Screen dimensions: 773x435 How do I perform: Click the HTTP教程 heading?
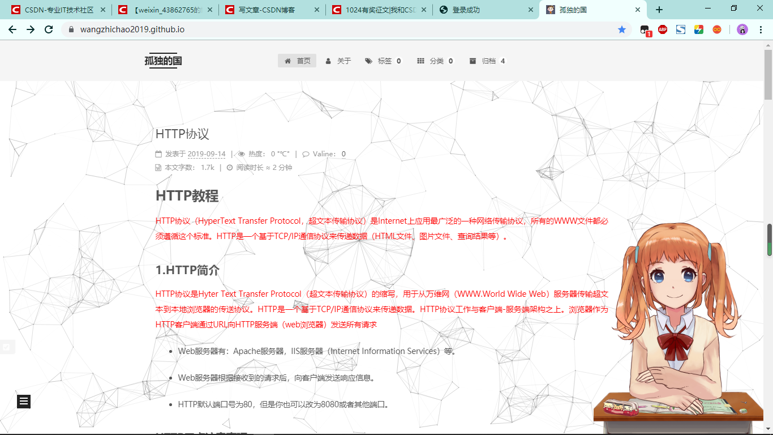coord(187,196)
